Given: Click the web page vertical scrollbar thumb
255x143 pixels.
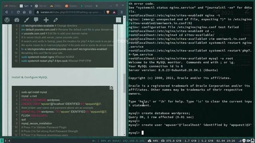Looking at the screenshot, I should [x=124, y=83].
